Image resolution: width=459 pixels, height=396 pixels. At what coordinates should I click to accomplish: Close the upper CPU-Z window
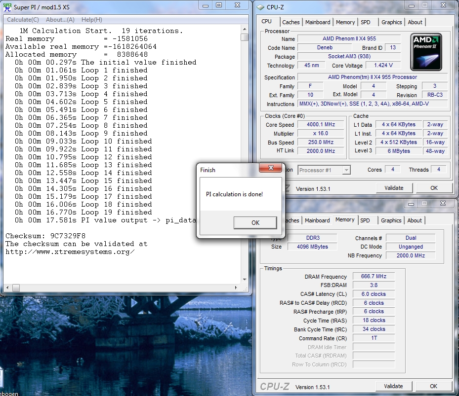point(443,5)
